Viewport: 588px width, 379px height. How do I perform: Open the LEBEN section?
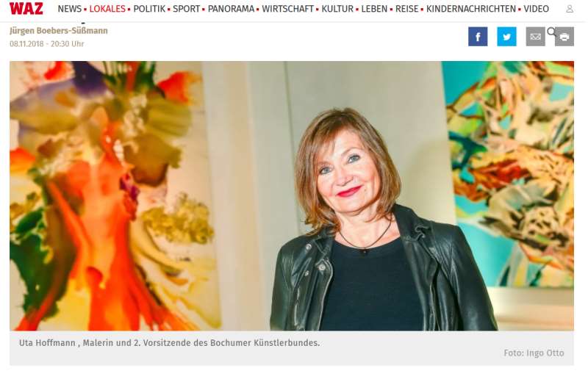374,9
